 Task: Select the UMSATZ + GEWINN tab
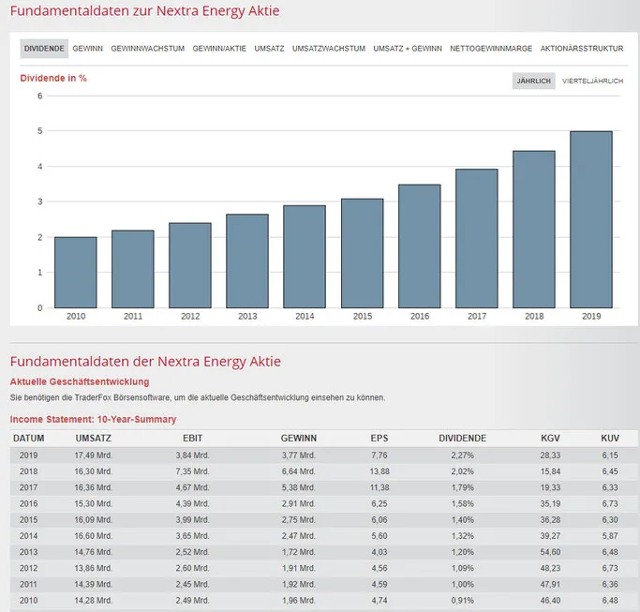click(x=408, y=49)
